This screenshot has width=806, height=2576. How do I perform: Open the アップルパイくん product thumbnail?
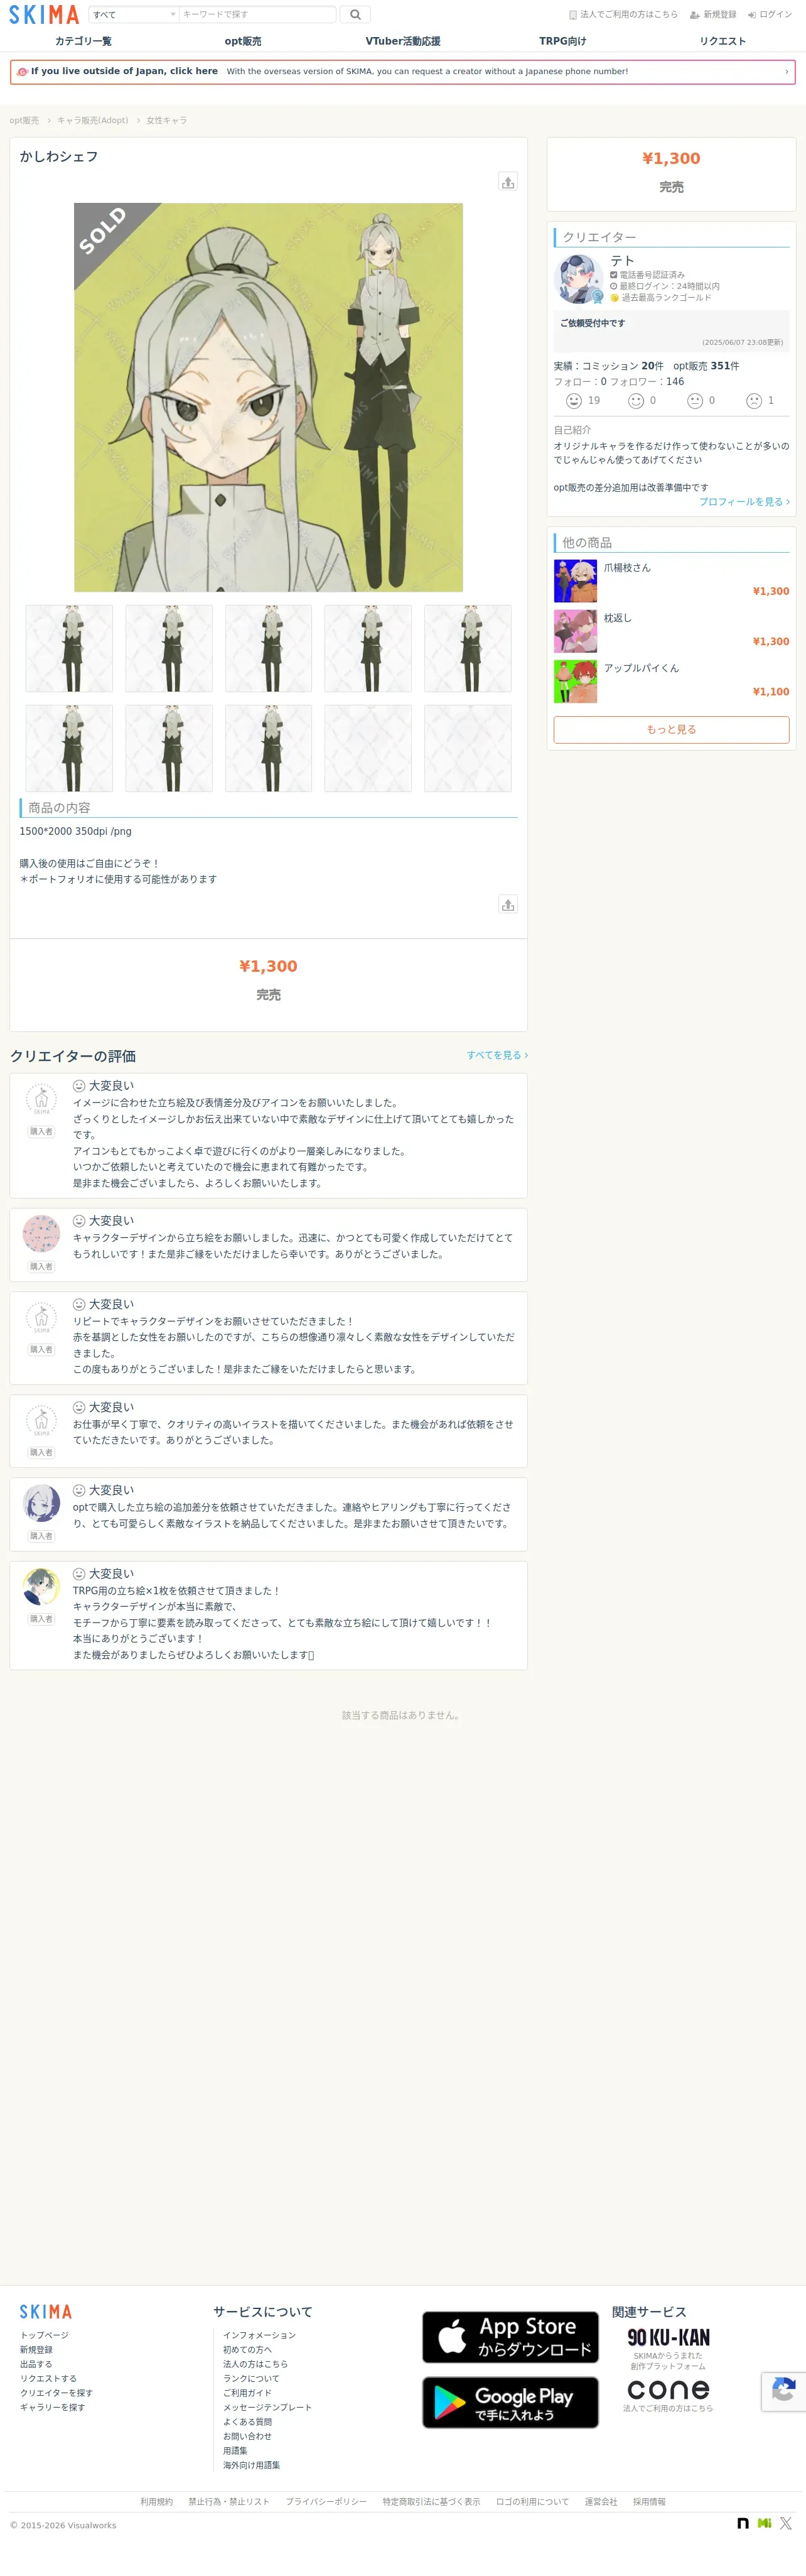[575, 681]
